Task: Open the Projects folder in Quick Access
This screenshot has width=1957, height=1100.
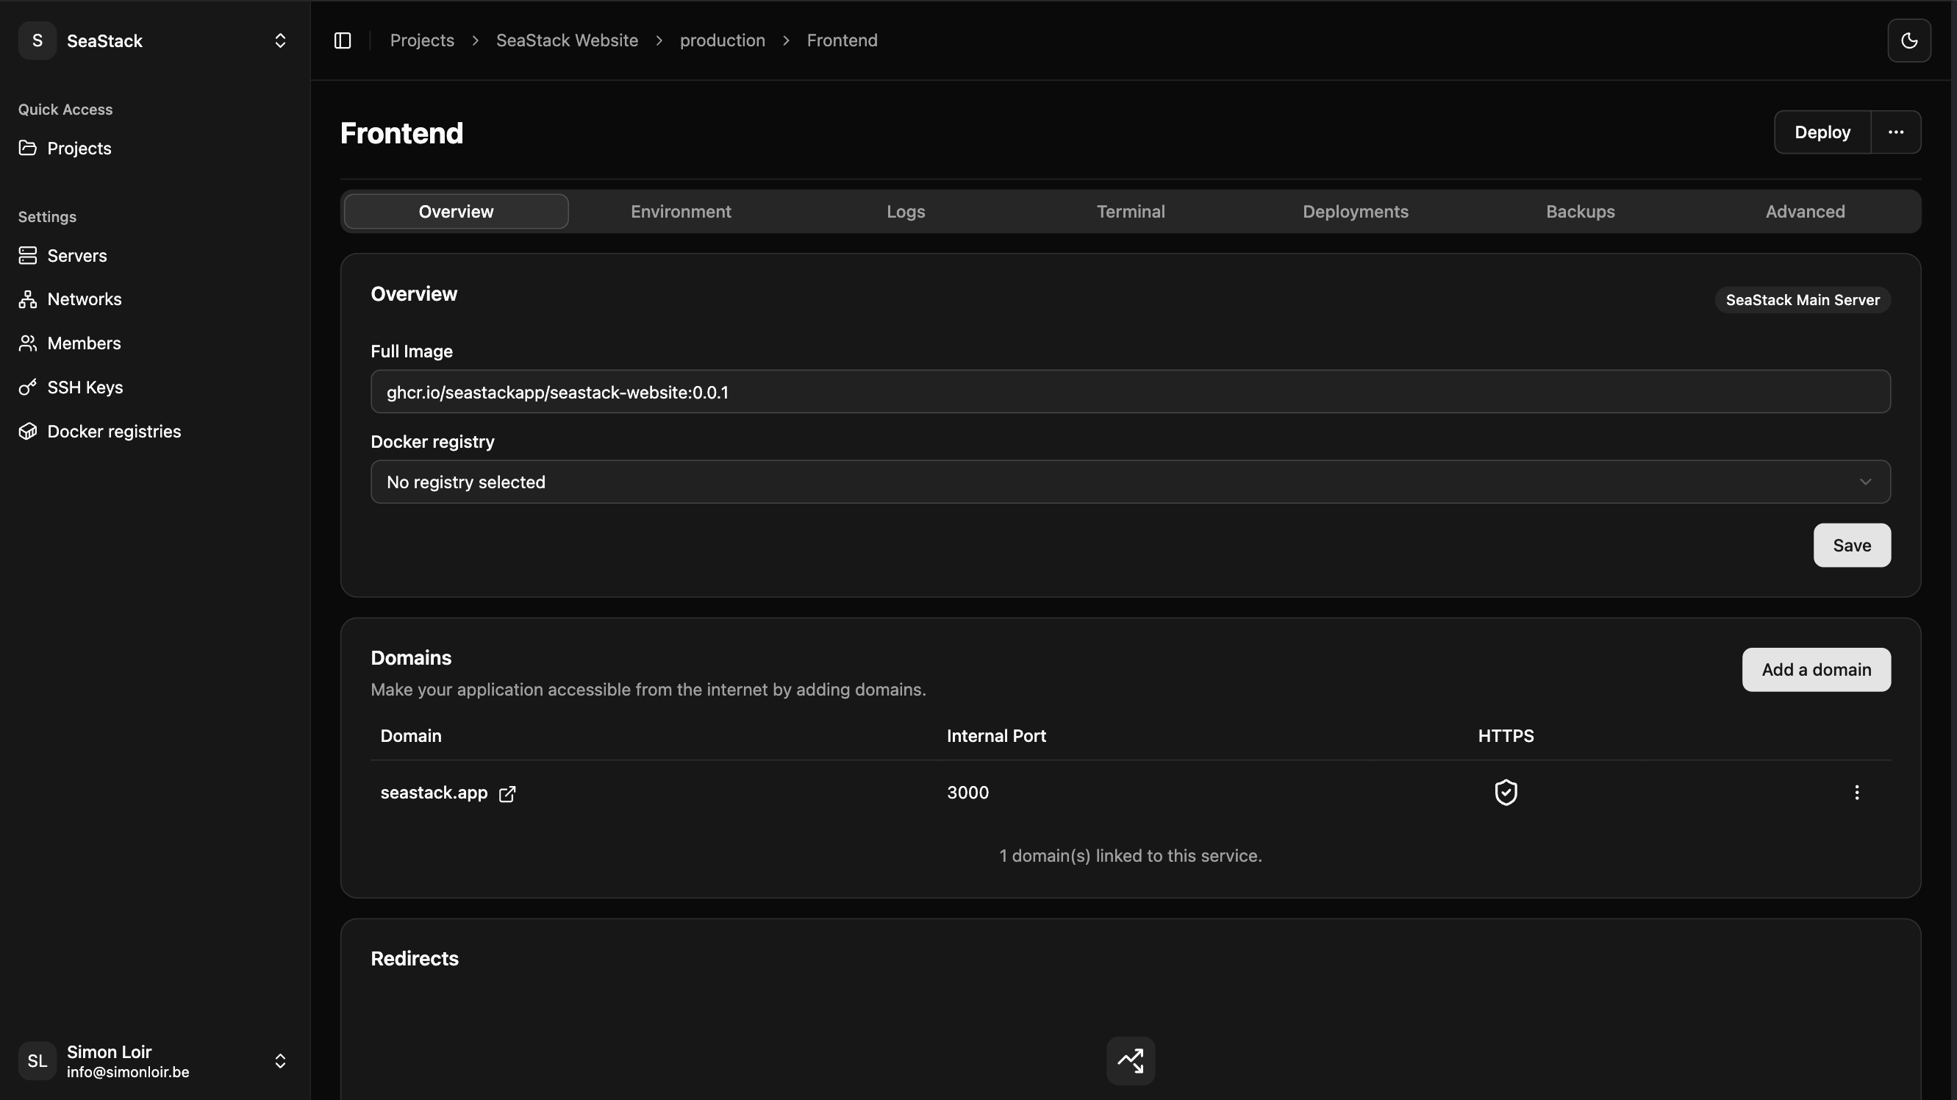Action: coord(79,148)
